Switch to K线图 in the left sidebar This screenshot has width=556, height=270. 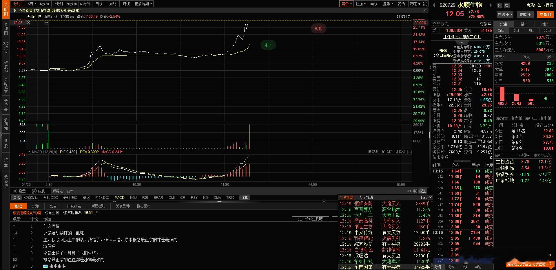[6, 29]
